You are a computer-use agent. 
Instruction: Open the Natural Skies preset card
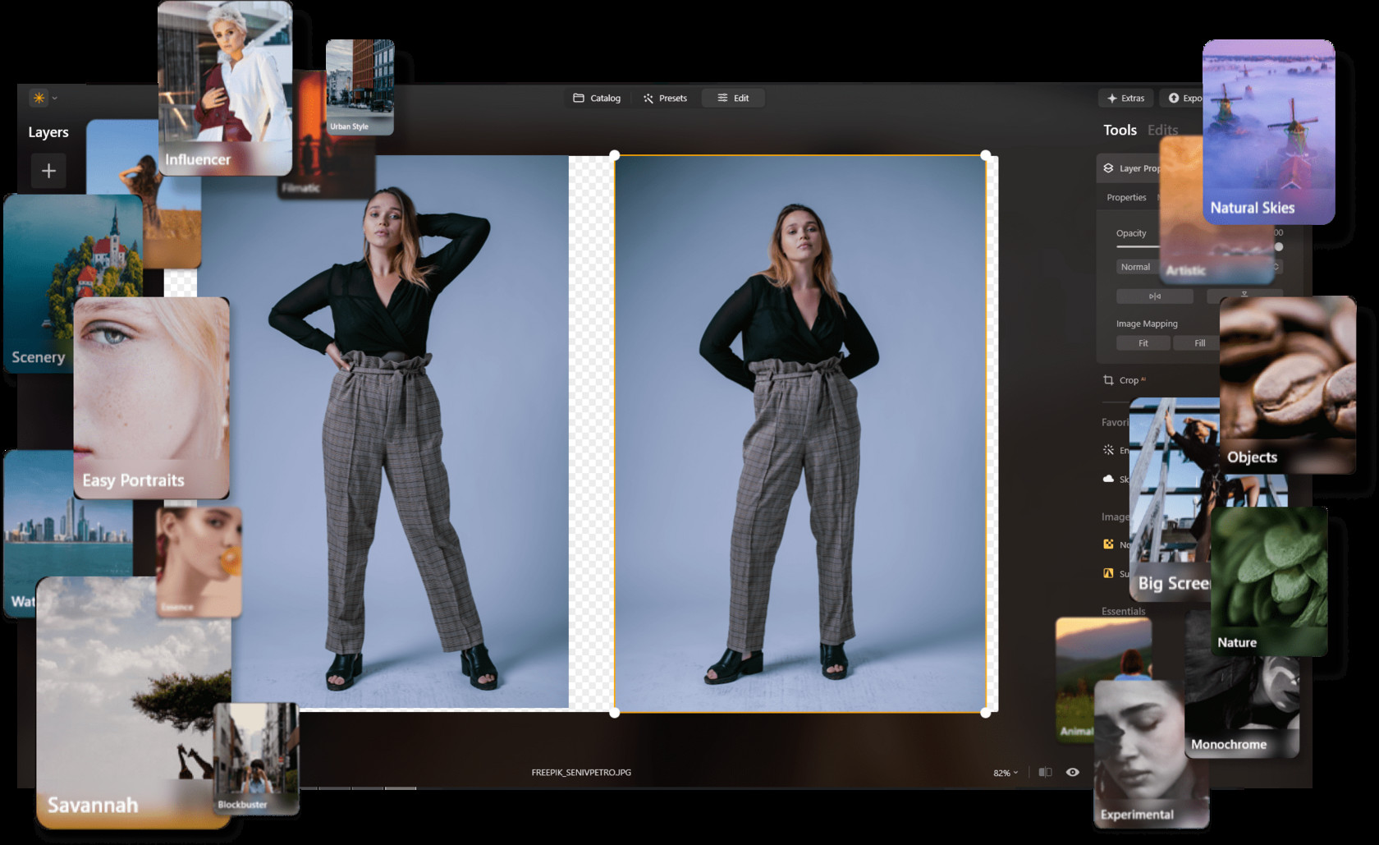(x=1268, y=131)
